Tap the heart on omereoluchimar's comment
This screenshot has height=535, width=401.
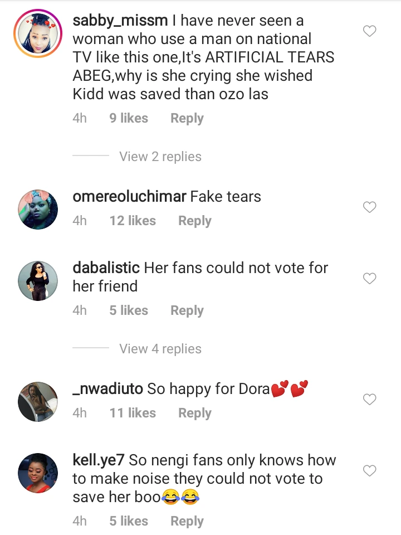(x=370, y=207)
